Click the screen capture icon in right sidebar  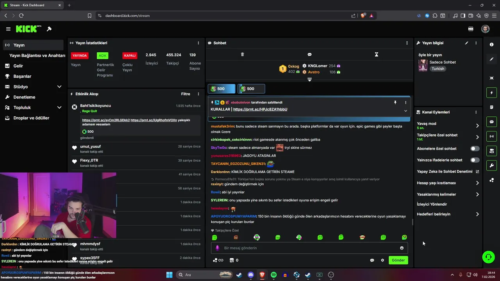tap(491, 78)
